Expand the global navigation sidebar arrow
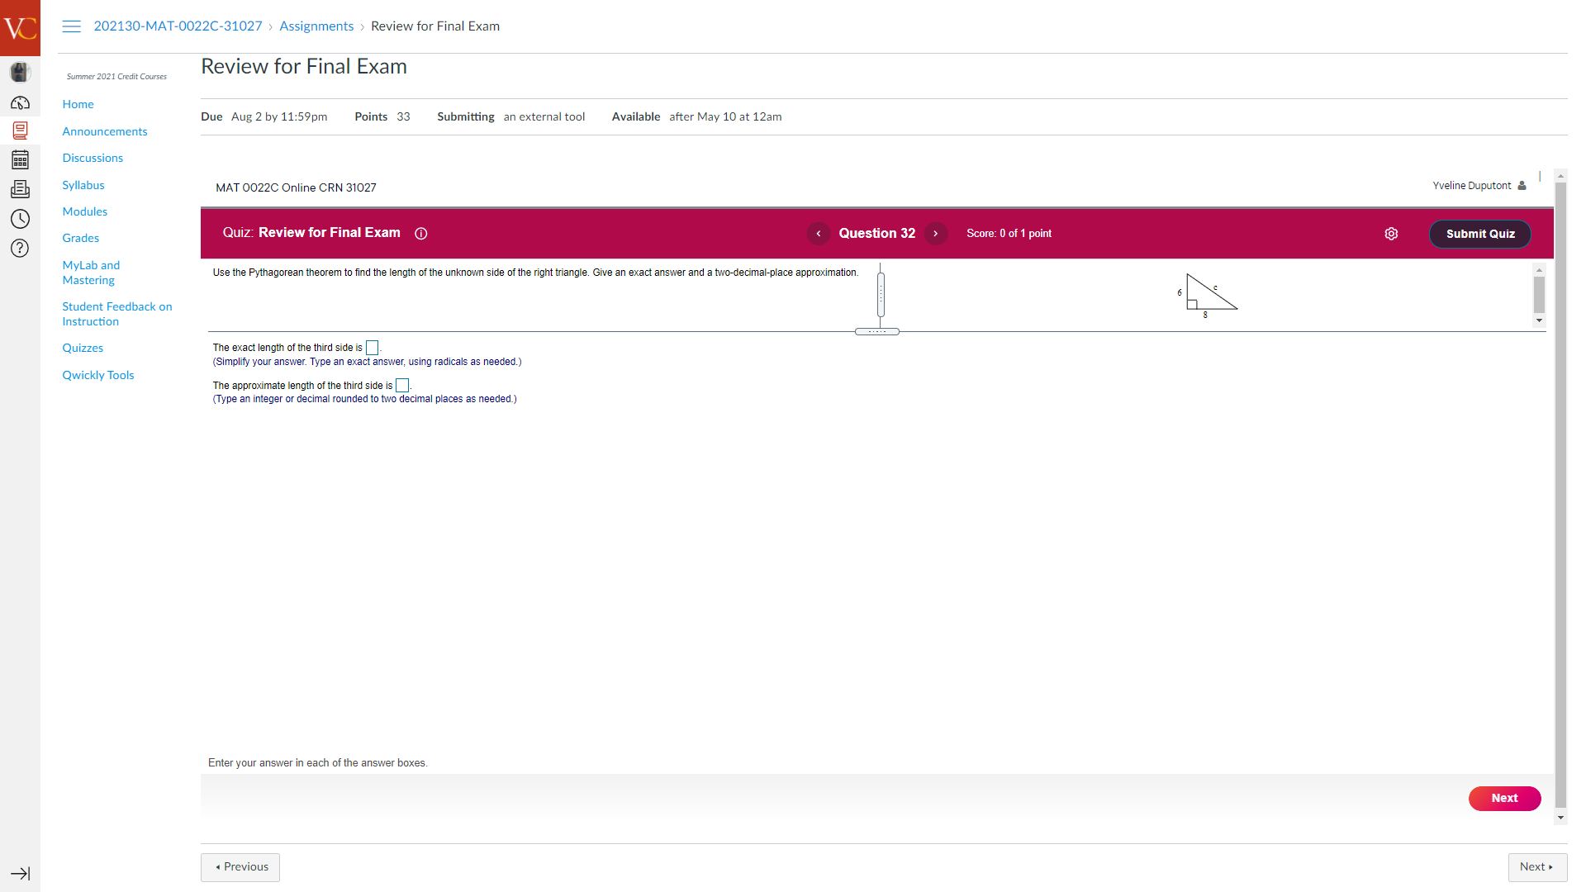Viewport: 1586px width, 892px height. click(x=20, y=873)
